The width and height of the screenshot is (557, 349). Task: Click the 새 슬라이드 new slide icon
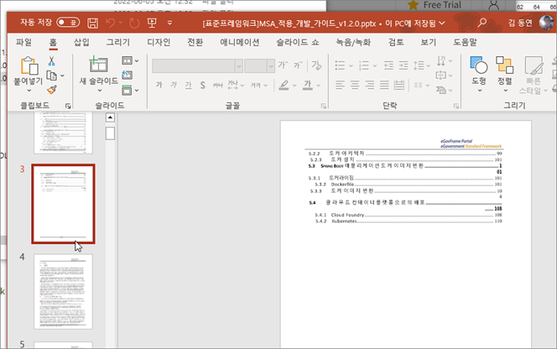[x=98, y=65]
